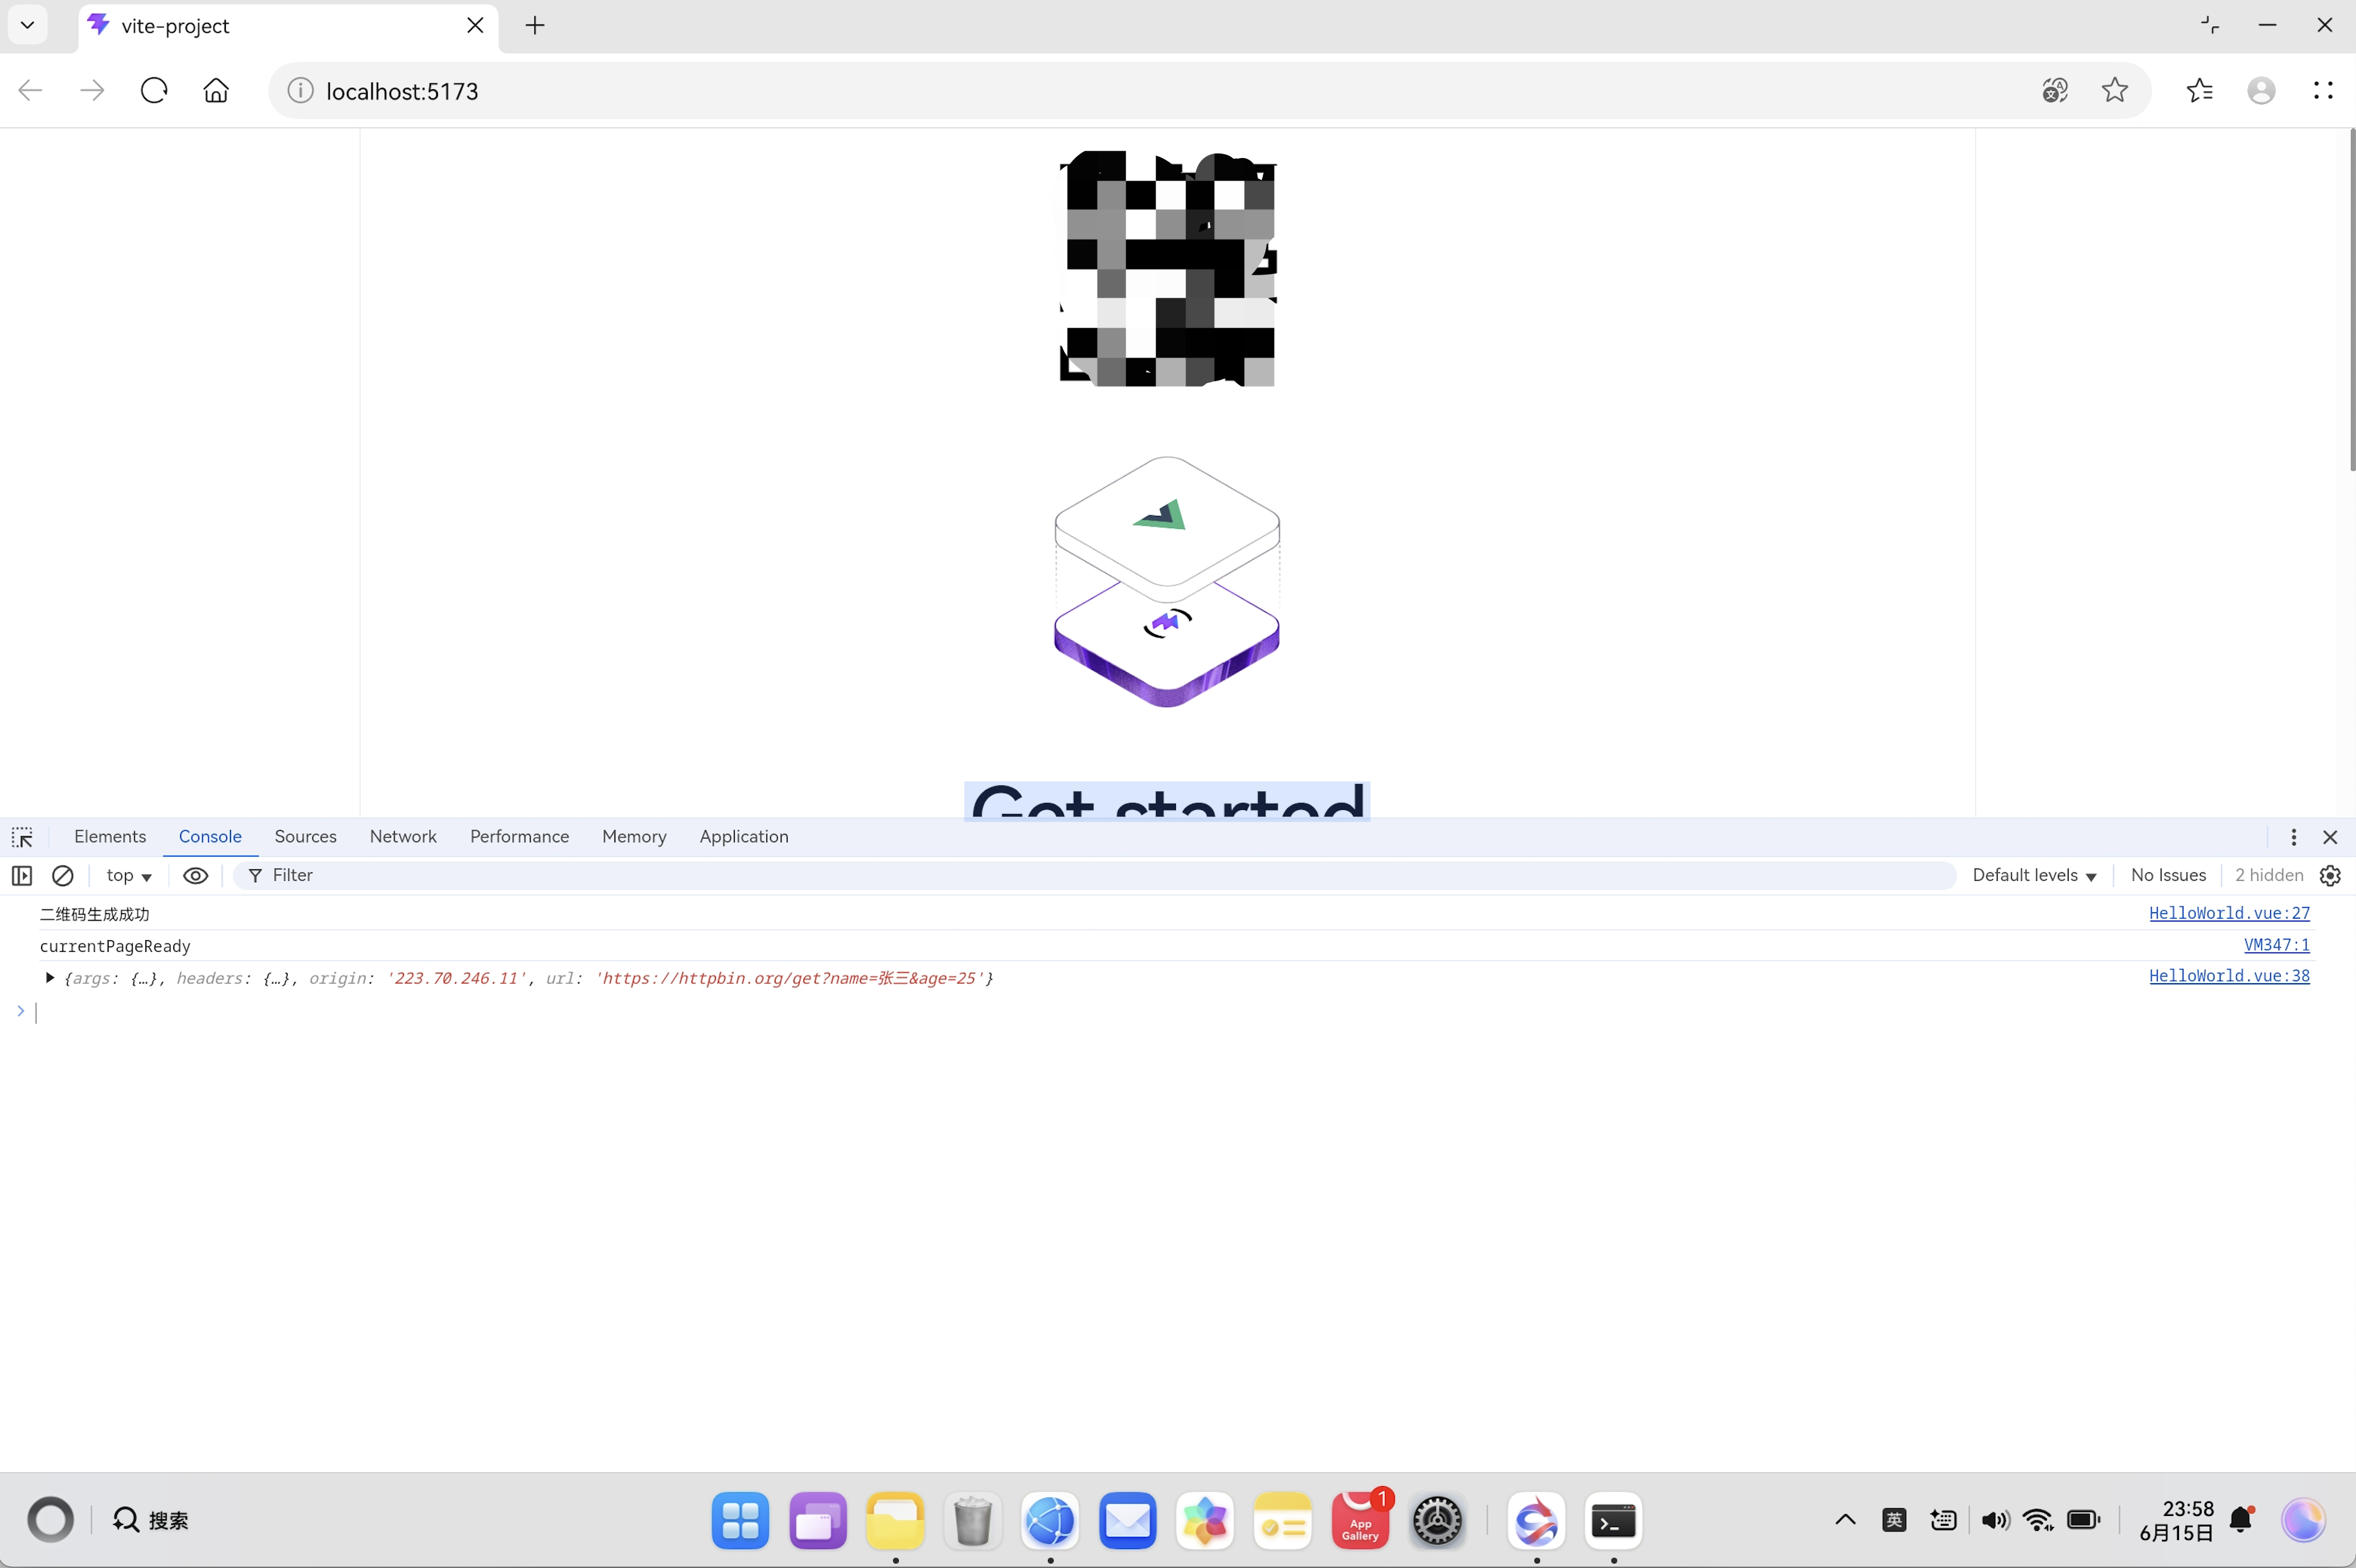Open the Sources tab
Screen dimensions: 2356x1568
click(305, 837)
